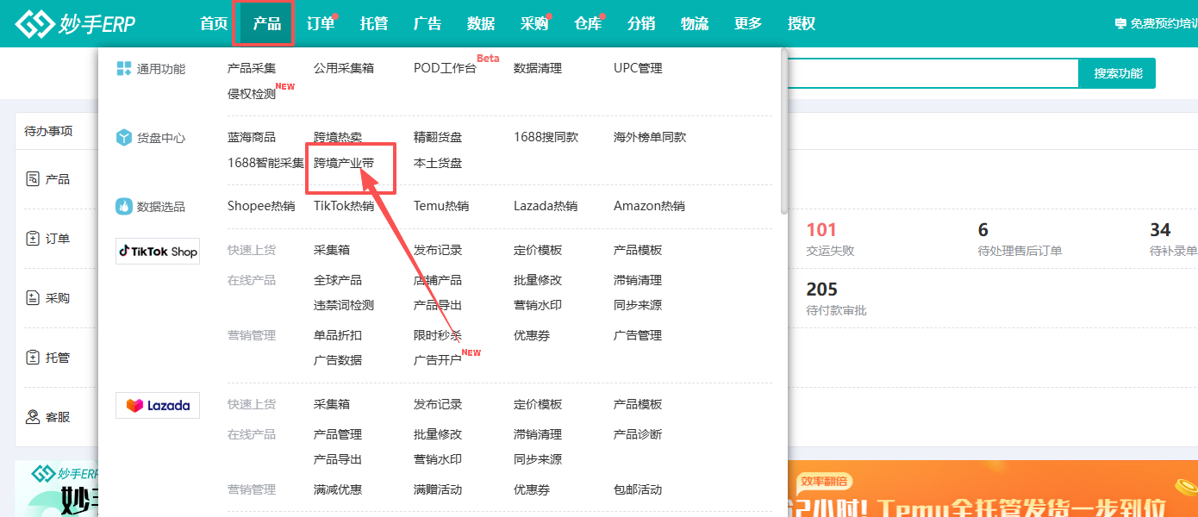Click the 205 待付款审批 count
The height and width of the screenshot is (517, 1198).
tap(821, 290)
